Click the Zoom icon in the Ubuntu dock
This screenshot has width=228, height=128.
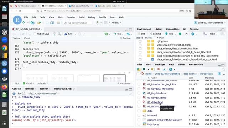[x=4, y=40]
